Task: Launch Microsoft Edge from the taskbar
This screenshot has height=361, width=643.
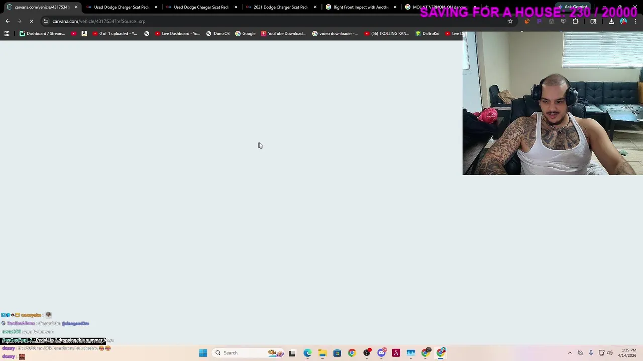Action: tap(307, 353)
